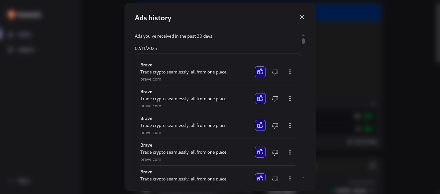Open three-dot menu for fifth ad
The width and height of the screenshot is (440, 194).
point(290,178)
